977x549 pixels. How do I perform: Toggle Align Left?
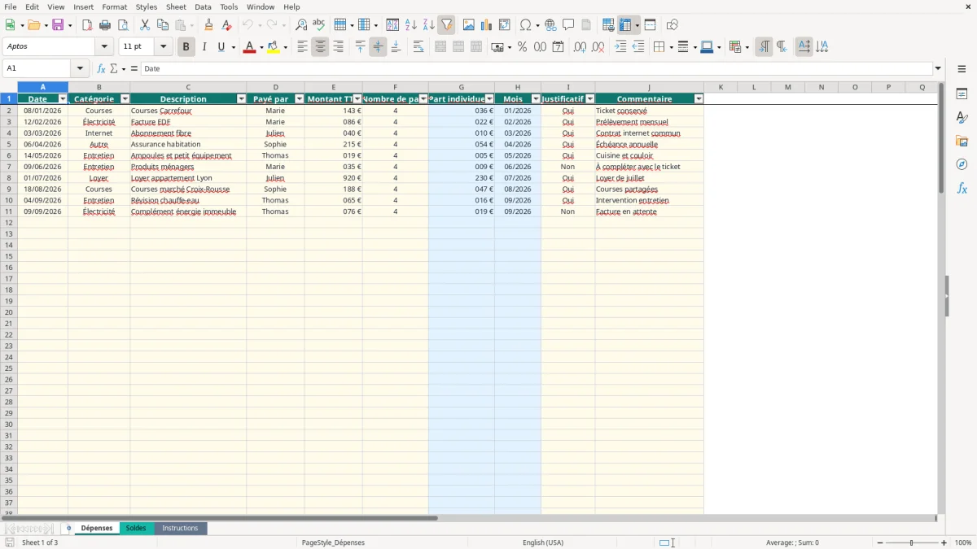click(302, 47)
